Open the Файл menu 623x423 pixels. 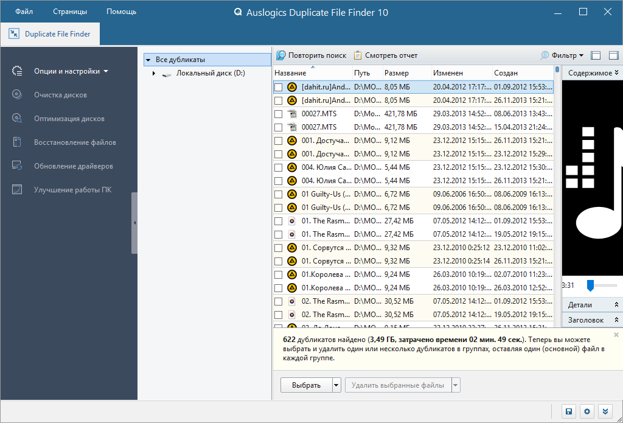[24, 12]
